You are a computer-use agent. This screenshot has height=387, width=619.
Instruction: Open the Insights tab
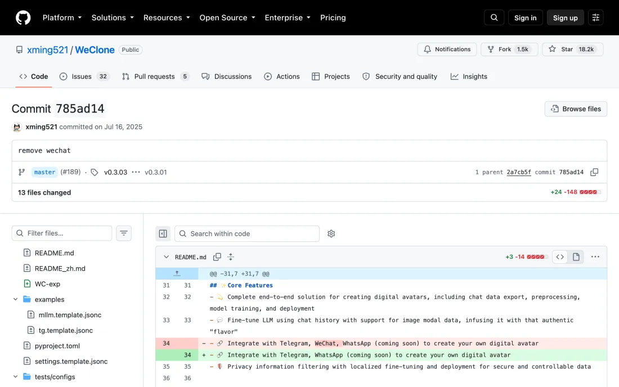click(x=469, y=76)
